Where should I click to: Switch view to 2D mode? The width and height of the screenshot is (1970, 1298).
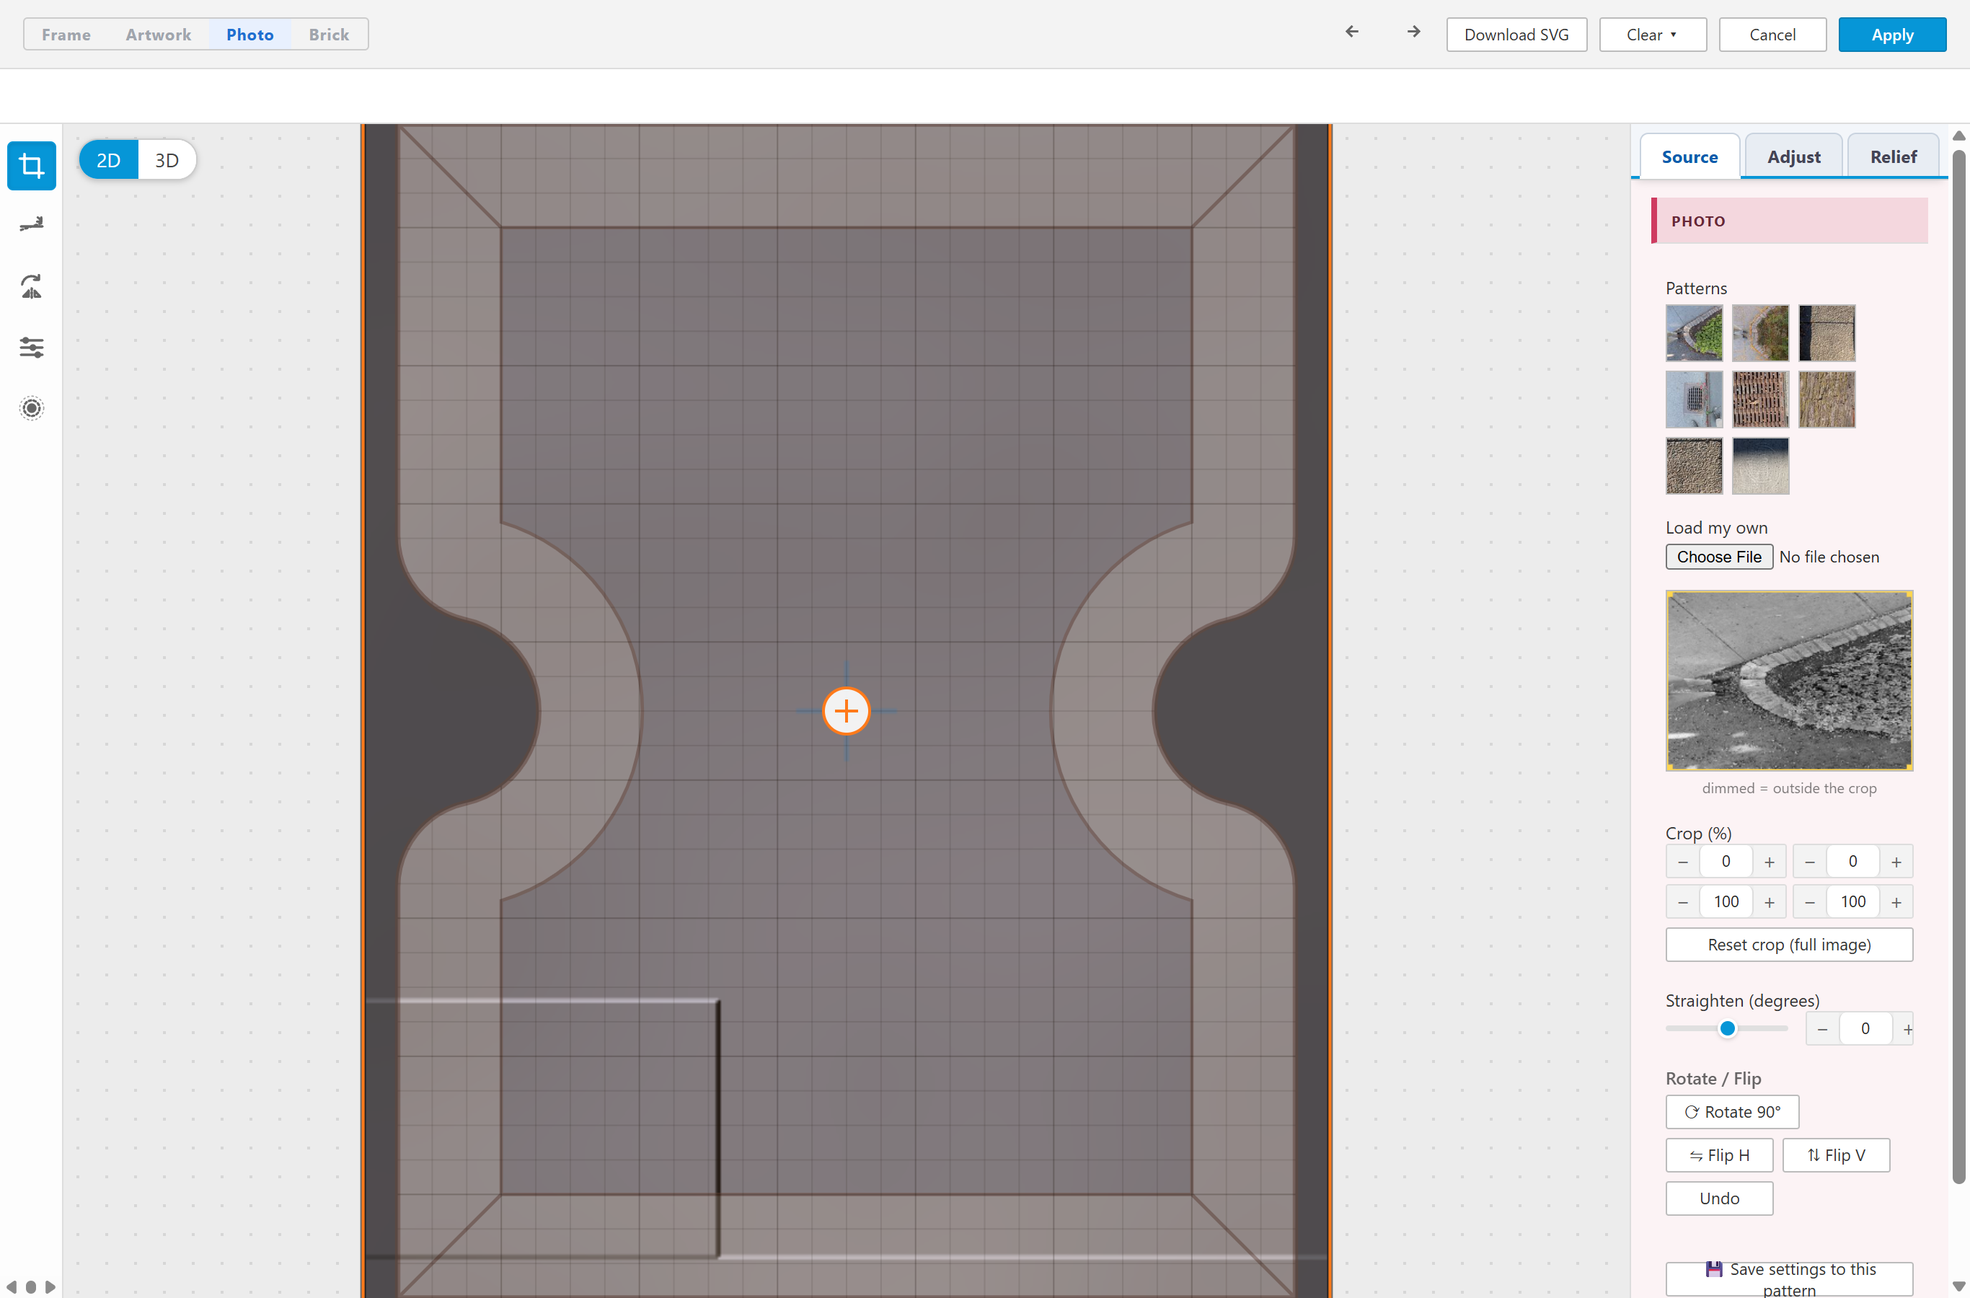coord(108,160)
